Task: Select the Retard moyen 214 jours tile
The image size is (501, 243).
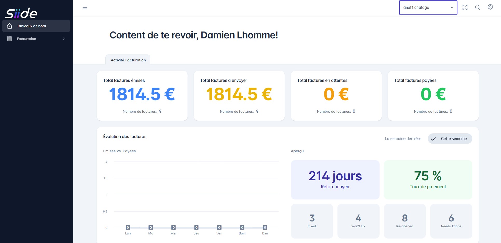Action: tap(335, 179)
